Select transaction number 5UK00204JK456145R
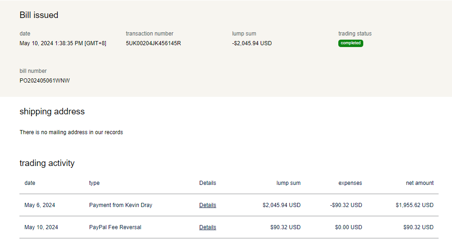Viewport: 452px width, 243px height. (x=153, y=43)
